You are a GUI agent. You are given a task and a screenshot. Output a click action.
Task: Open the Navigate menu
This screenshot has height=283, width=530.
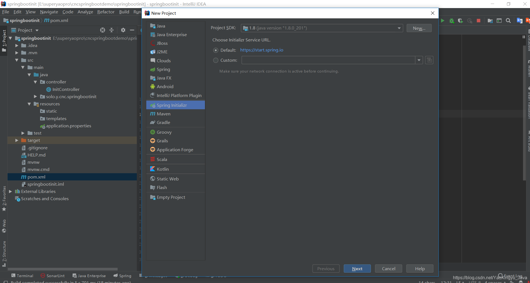49,12
